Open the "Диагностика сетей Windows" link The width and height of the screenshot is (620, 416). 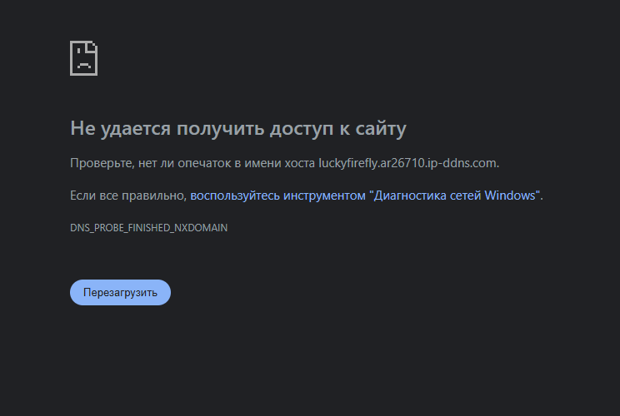click(x=365, y=196)
